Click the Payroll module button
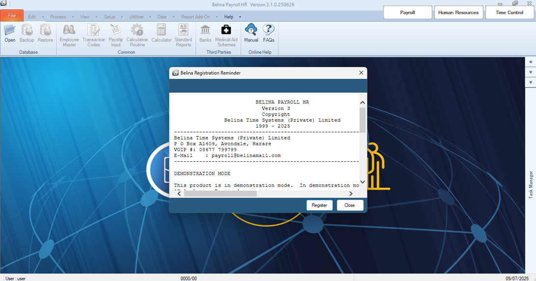Viewport: 536px width, 281px height. point(407,12)
